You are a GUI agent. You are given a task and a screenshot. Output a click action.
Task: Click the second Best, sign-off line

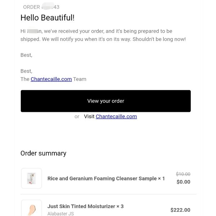coord(26,71)
